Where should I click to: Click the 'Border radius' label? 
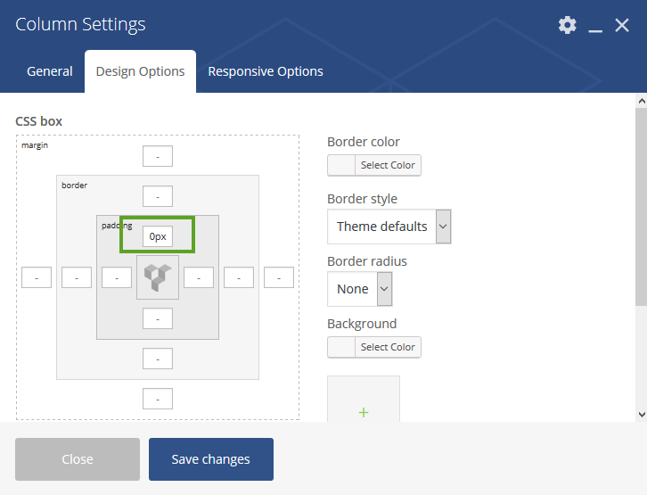[367, 261]
